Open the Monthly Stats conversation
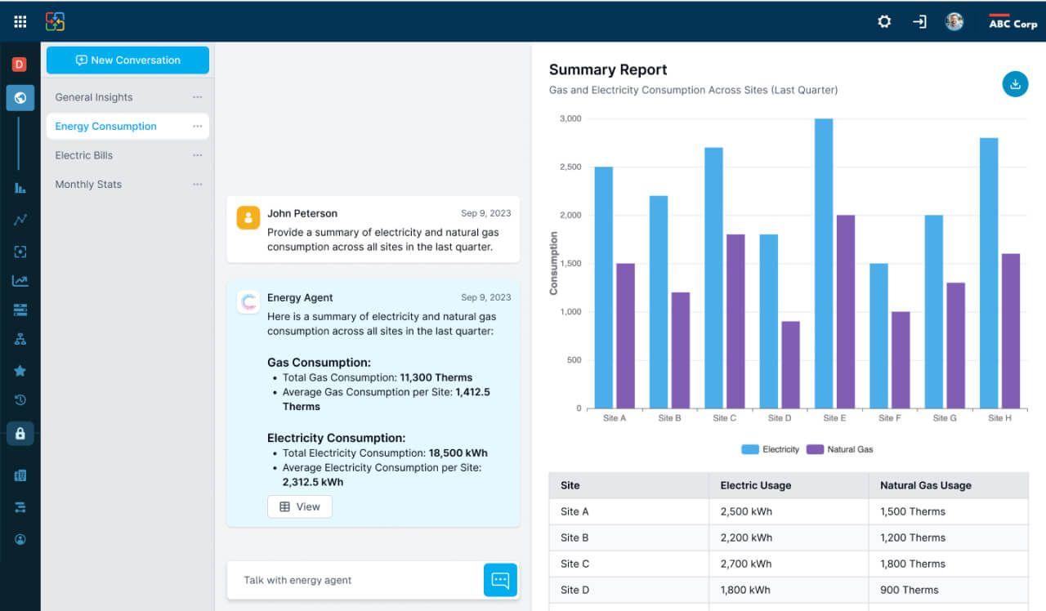This screenshot has height=611, width=1046. click(x=88, y=185)
